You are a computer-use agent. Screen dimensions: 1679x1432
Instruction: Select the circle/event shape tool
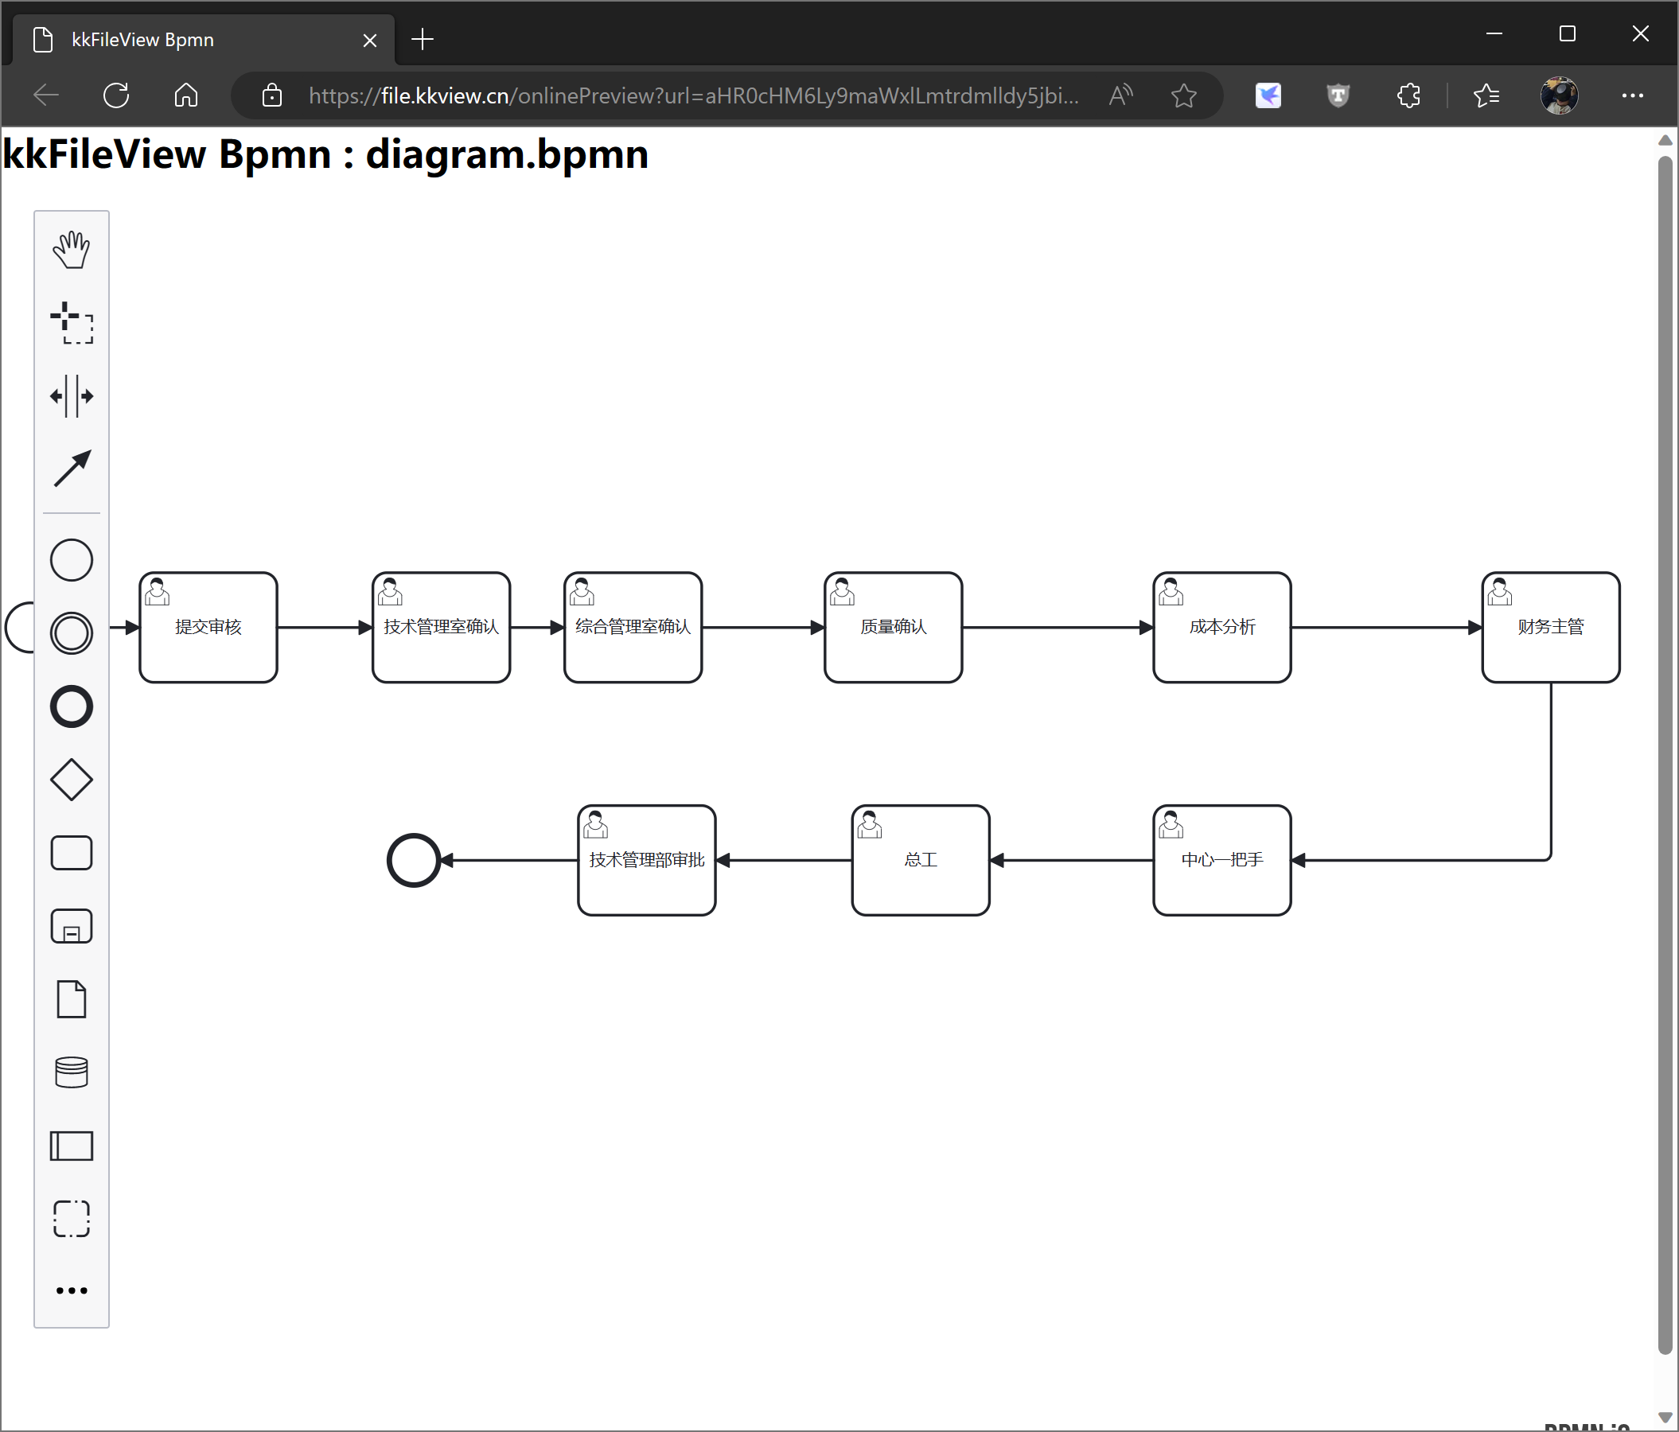[x=72, y=560]
